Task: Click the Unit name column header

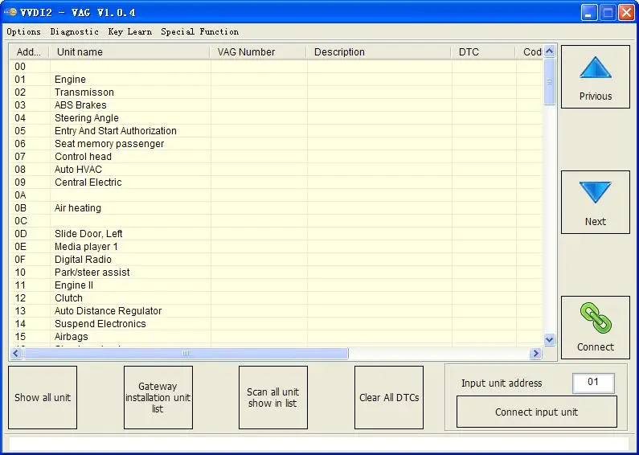Action: tap(129, 51)
